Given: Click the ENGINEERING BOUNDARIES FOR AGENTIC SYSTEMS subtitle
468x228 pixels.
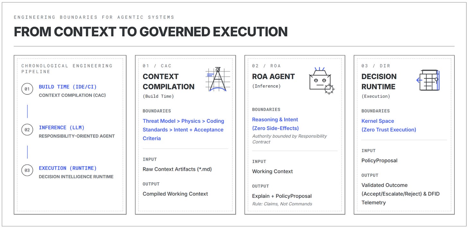Looking at the screenshot, I should point(94,17).
